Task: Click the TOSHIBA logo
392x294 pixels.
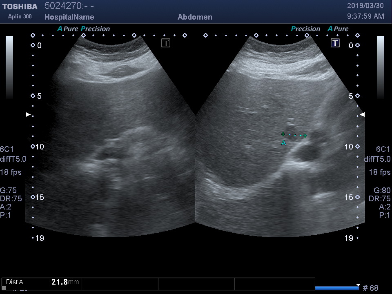Action: click(x=20, y=7)
